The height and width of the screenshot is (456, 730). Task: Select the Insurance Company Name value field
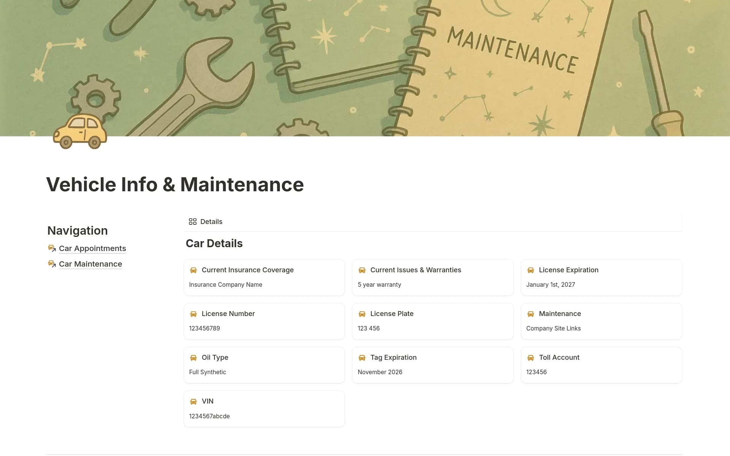(225, 284)
